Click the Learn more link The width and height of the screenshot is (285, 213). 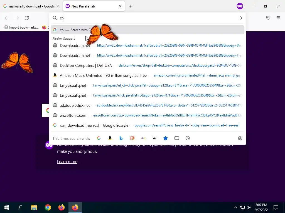point(67,162)
